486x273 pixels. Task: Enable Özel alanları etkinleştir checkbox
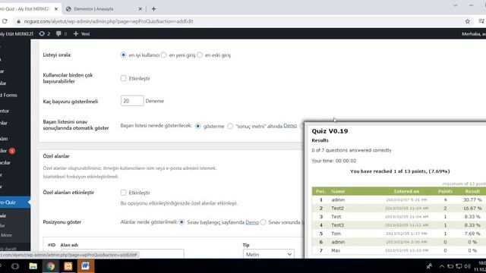coord(123,193)
